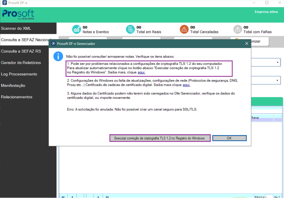Image resolution: width=284 pixels, height=198 pixels.
Task: Close the Prosoft DF-e Gerenciador dialog
Action: click(247, 44)
